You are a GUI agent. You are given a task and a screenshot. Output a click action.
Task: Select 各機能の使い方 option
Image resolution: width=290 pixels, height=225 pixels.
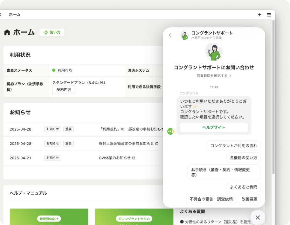click(243, 158)
